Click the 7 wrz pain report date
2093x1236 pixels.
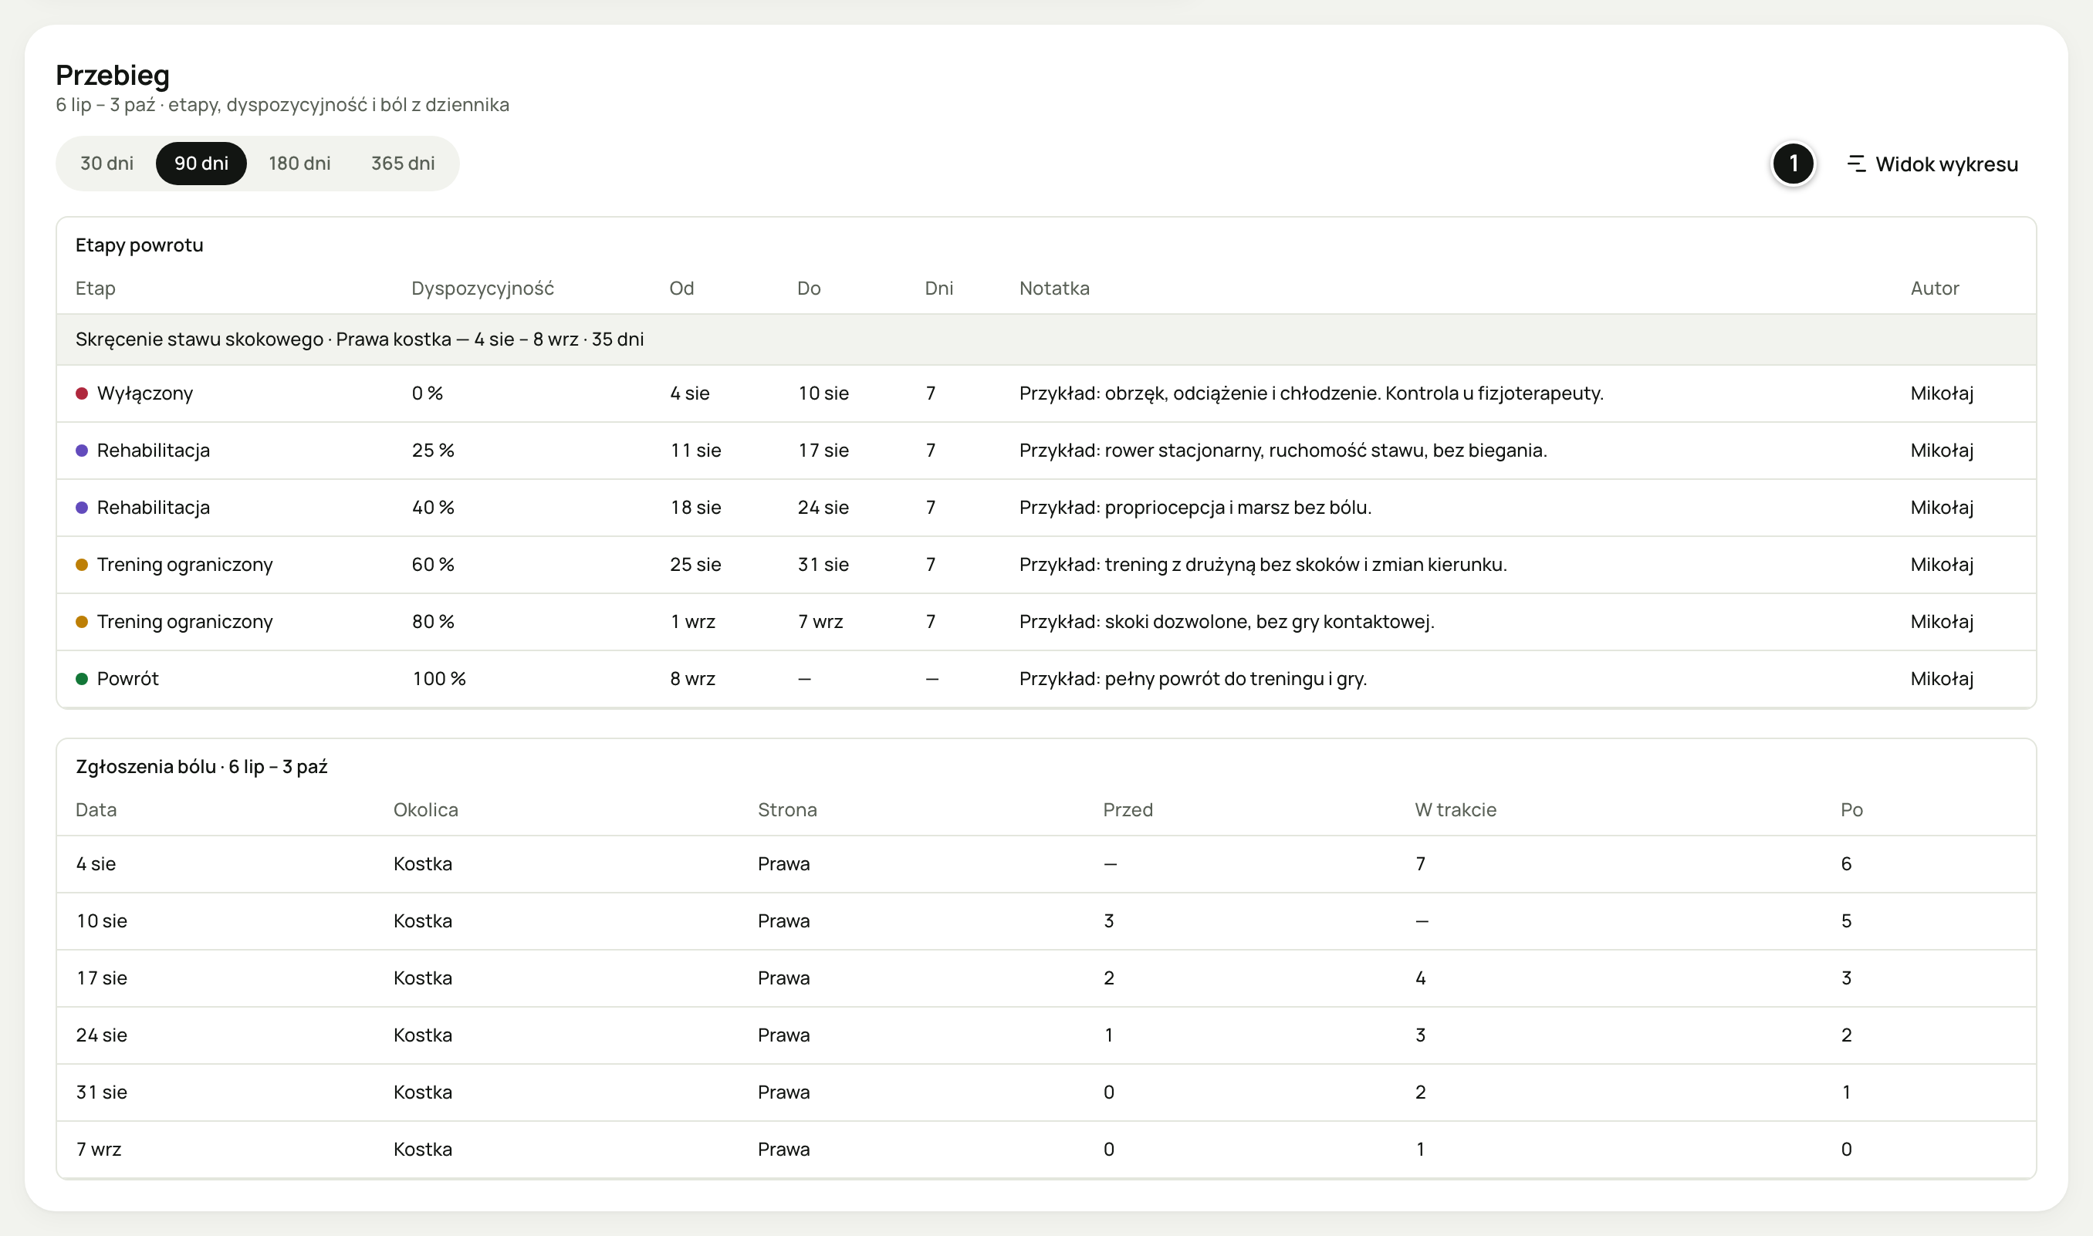click(x=98, y=1150)
